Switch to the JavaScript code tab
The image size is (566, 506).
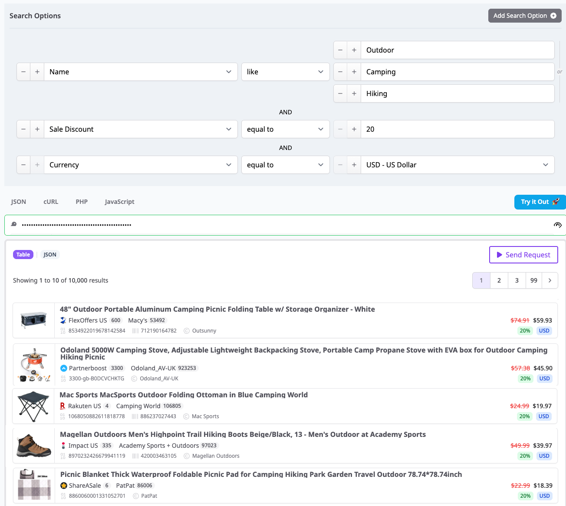pyautogui.click(x=119, y=202)
